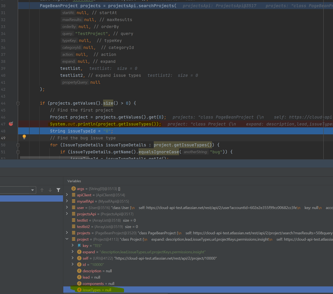Click the field icon beside expand

[x=79, y=252]
